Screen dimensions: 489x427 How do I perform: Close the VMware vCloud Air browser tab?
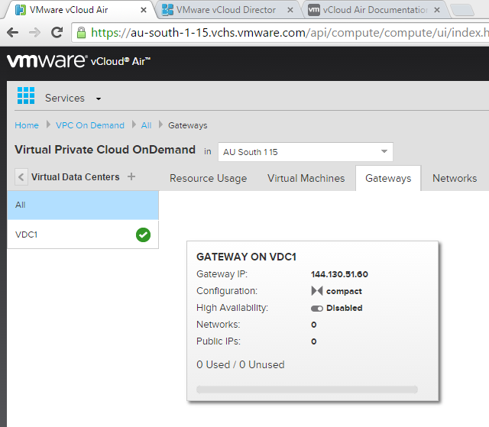pos(144,10)
